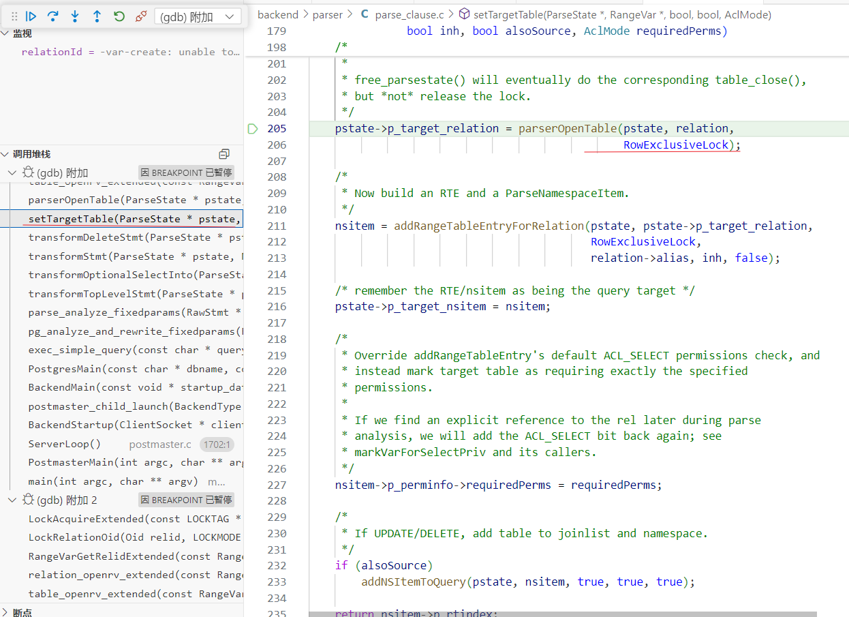The height and width of the screenshot is (617, 849).
Task: Restart the debug session
Action: click(x=119, y=16)
